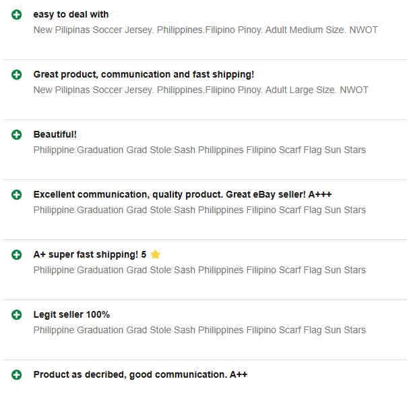Click positive feedback icon next to "Great product, communication"
The width and height of the screenshot is (407, 400).
[17, 75]
